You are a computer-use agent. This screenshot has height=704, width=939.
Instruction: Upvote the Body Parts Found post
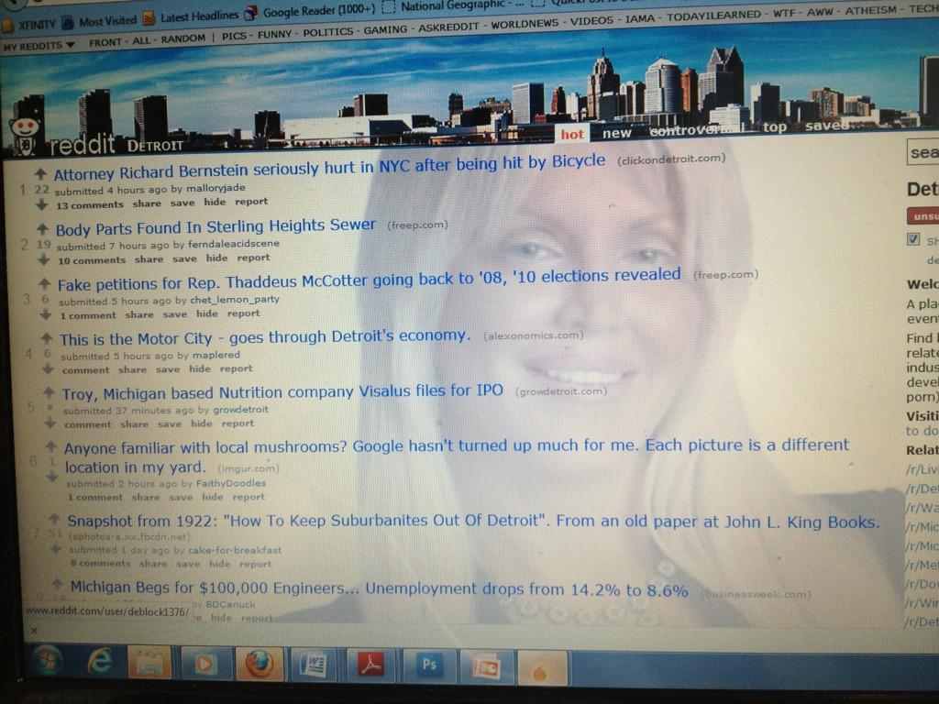42,228
